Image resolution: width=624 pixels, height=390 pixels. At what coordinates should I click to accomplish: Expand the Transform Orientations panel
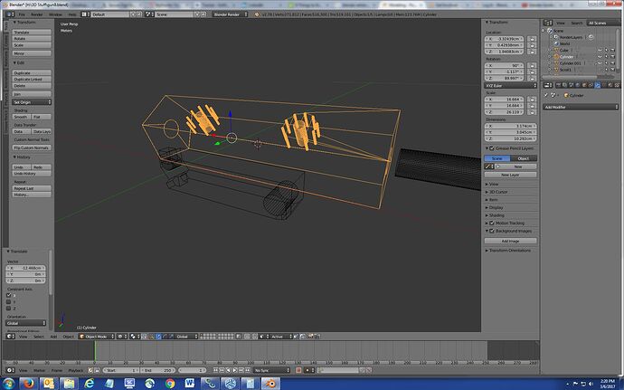pyautogui.click(x=508, y=251)
